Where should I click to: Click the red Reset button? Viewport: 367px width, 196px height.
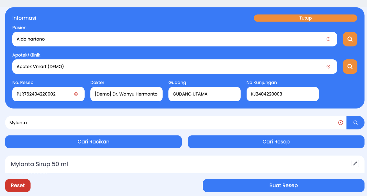(x=18, y=185)
